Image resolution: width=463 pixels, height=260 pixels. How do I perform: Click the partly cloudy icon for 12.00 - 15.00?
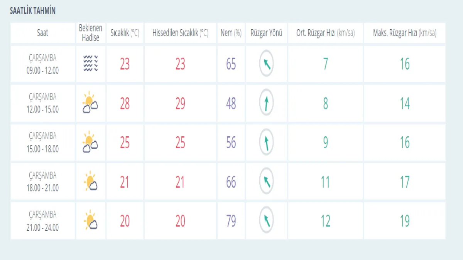[90, 103]
